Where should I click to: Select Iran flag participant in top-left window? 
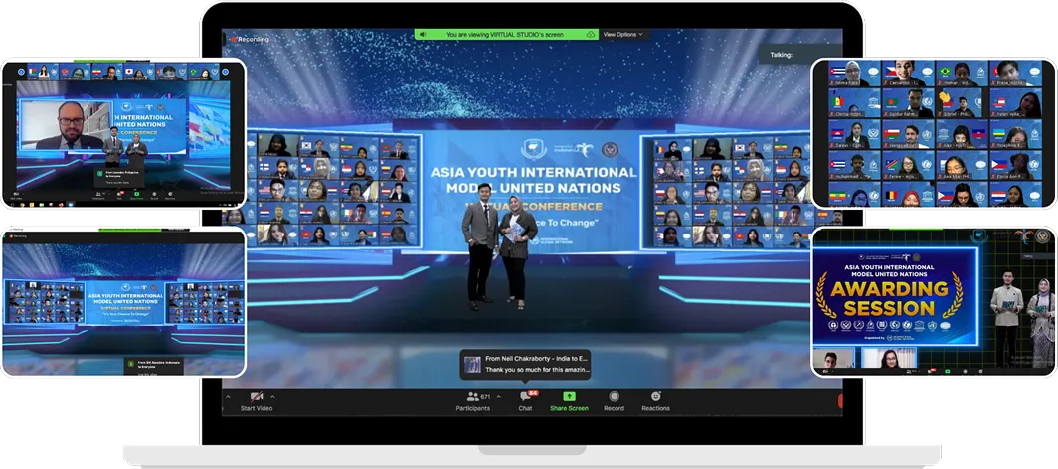(107, 72)
